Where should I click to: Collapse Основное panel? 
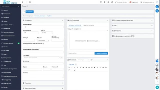click(x=62, y=20)
